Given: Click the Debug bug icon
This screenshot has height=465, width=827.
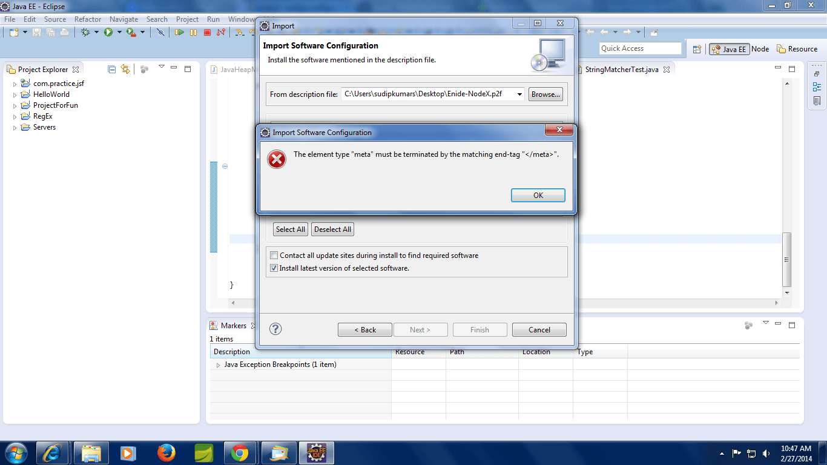Looking at the screenshot, I should point(85,32).
